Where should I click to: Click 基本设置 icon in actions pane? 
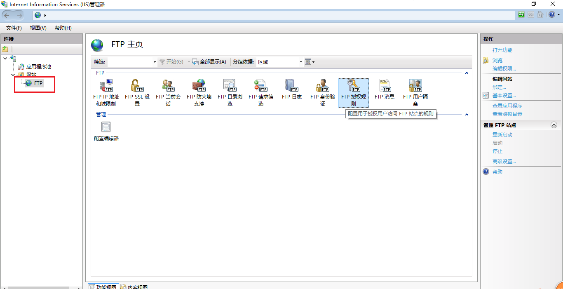[x=486, y=96]
